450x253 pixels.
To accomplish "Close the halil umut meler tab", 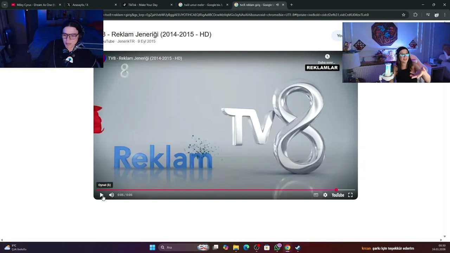I will point(227,5).
